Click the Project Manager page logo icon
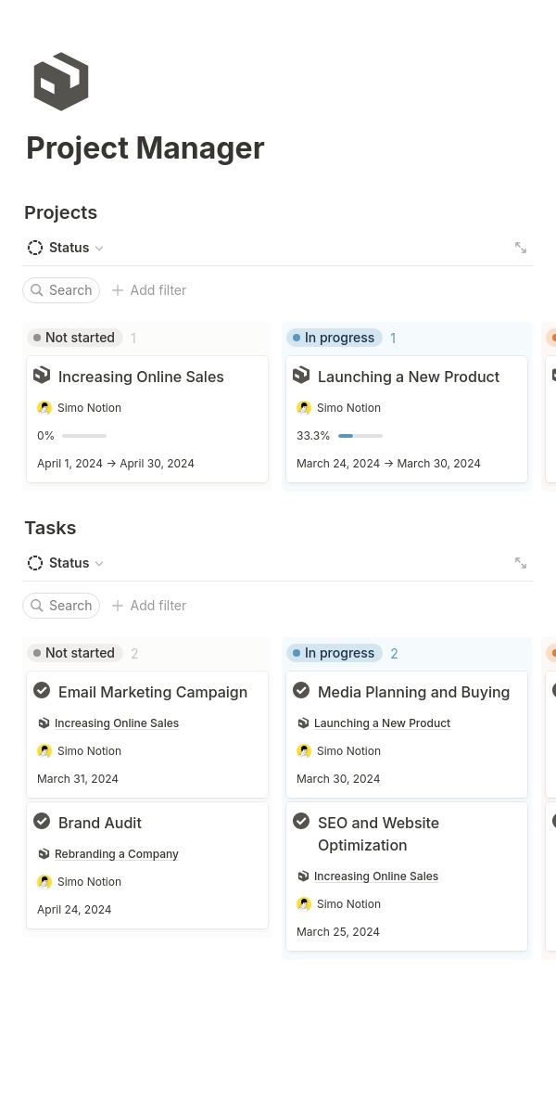Viewport: 556px width, 1113px height. click(61, 82)
